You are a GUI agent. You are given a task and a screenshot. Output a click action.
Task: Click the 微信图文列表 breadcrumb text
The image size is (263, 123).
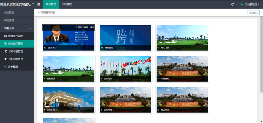coord(48,12)
